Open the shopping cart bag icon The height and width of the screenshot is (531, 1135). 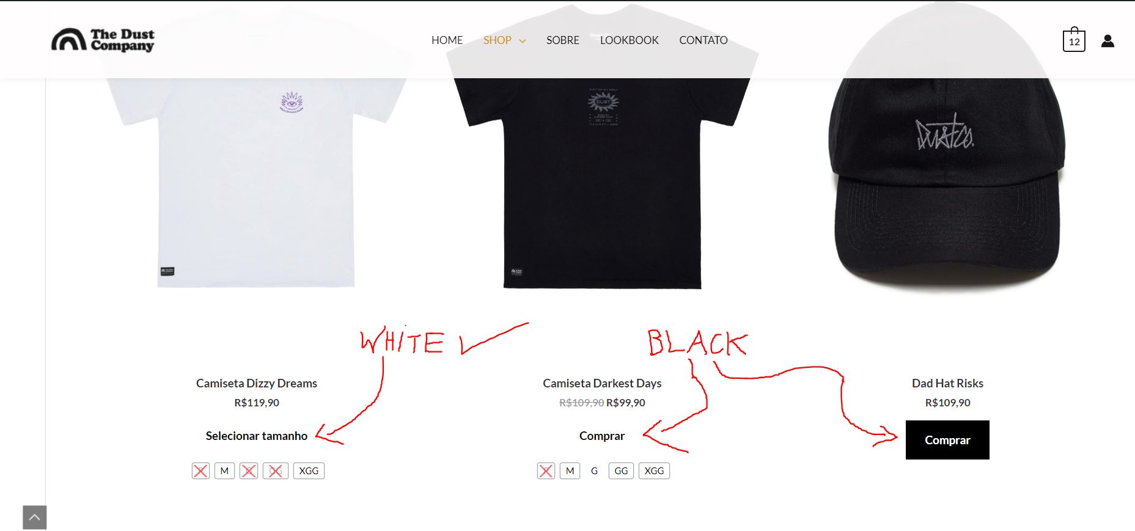pyautogui.click(x=1074, y=40)
